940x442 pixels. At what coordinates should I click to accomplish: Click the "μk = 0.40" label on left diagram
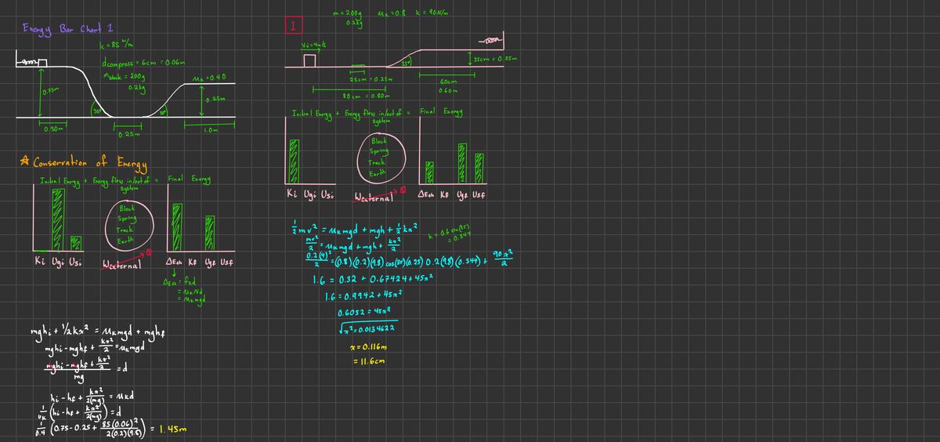coord(209,77)
